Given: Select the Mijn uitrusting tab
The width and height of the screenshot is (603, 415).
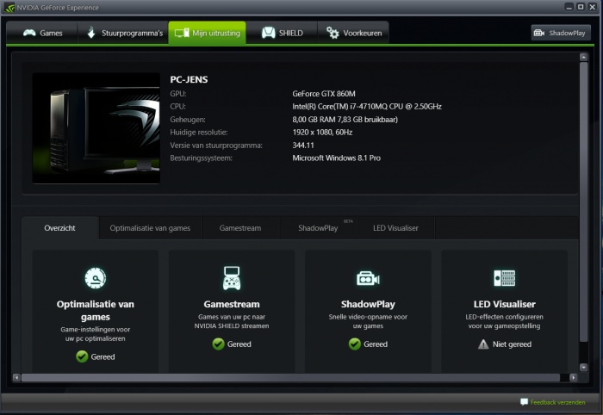Looking at the screenshot, I should 207,33.
